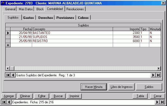Select the importe cell 3500
The image size is (167, 106).
click(x=126, y=37)
